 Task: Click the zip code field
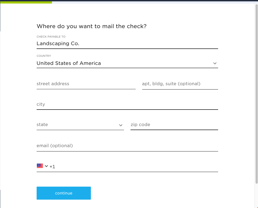click(x=174, y=125)
